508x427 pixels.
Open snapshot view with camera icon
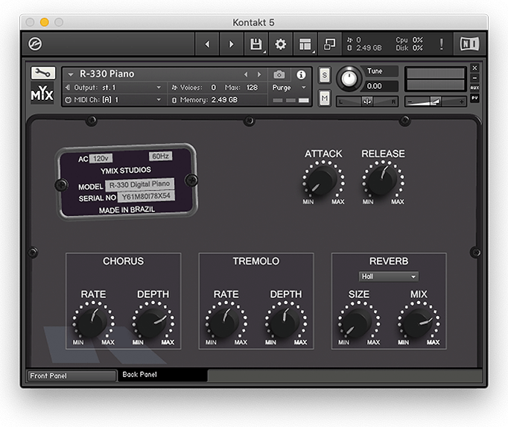279,75
